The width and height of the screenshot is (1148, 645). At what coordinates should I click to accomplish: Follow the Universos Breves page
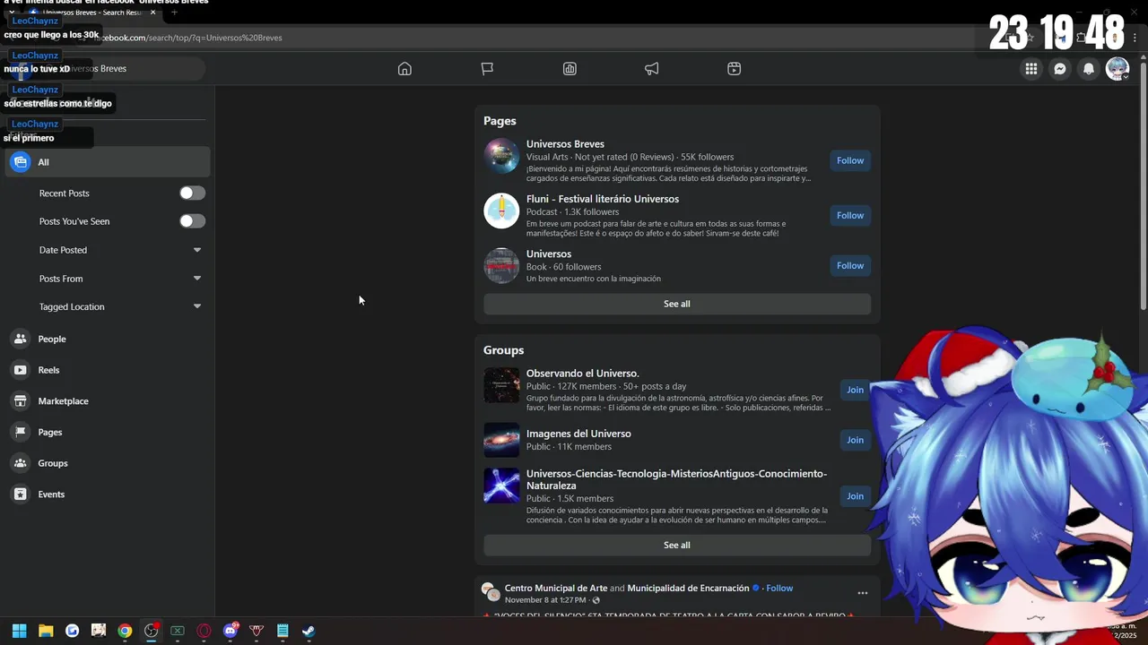(x=850, y=161)
